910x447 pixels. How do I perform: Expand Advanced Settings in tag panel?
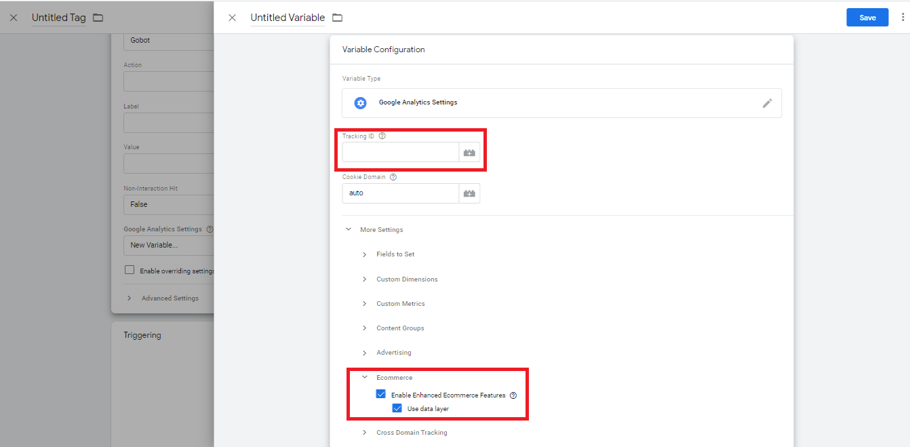[130, 298]
